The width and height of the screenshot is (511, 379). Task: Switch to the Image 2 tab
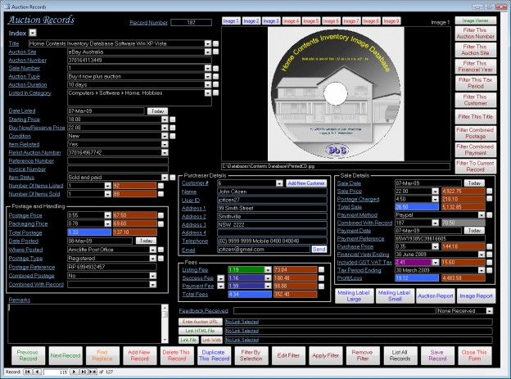pos(251,20)
